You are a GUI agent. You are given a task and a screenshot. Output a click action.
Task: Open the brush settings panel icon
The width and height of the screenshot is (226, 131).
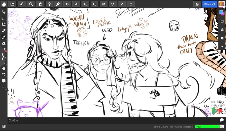[x=222, y=22]
